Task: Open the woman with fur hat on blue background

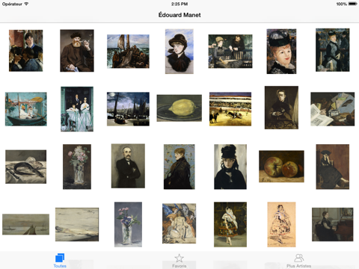Action: (x=179, y=52)
